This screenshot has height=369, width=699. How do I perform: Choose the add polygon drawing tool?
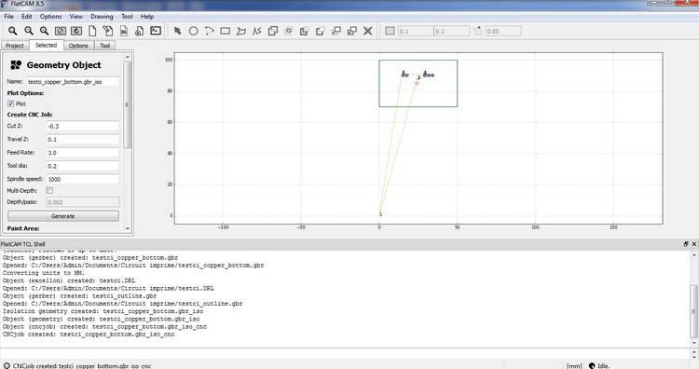click(x=241, y=31)
